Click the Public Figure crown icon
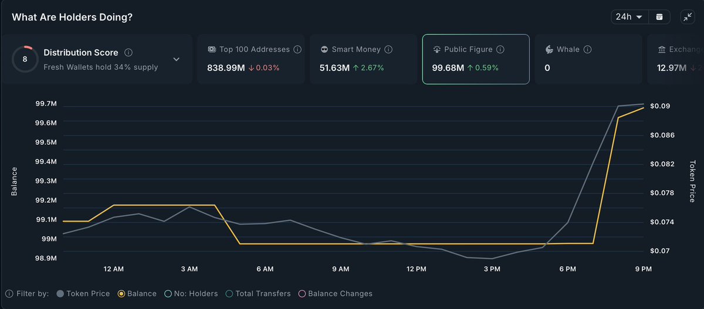Image resolution: width=704 pixels, height=309 pixels. [x=437, y=50]
